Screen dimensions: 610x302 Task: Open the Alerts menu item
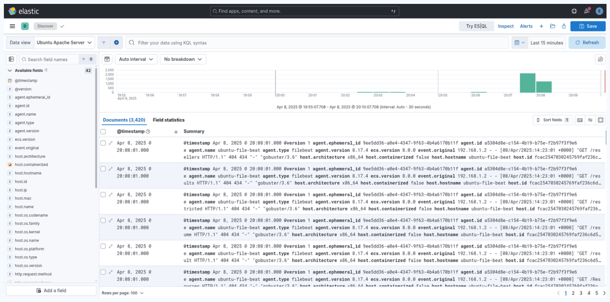(x=526, y=26)
